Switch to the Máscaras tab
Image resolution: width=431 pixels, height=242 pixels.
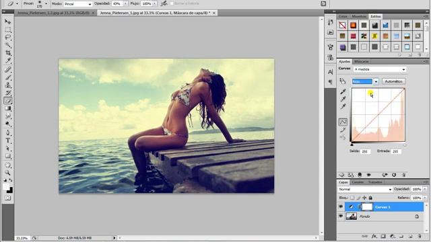[361, 61]
